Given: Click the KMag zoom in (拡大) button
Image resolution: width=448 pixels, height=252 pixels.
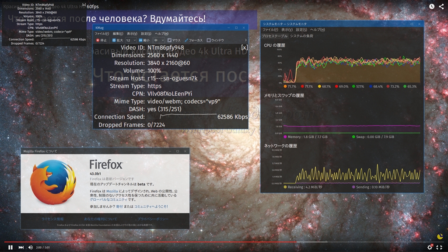Looking at the screenshot, I should click(117, 40).
